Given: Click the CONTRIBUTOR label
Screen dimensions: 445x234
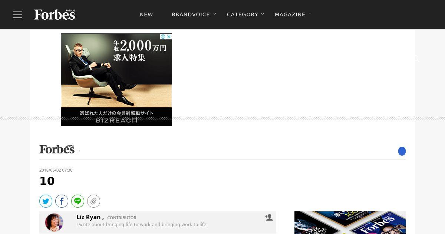Looking at the screenshot, I should pos(122,218).
